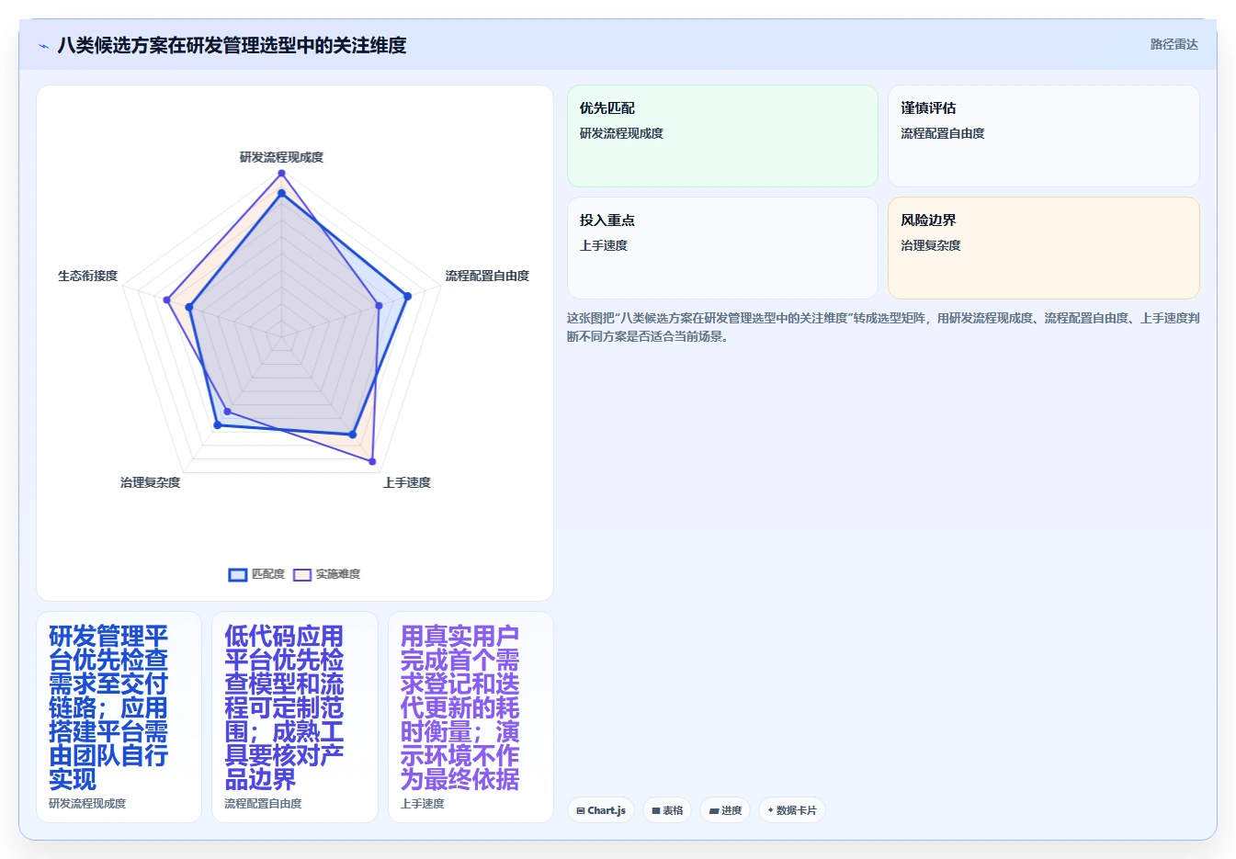
Task: Toggle the 实施难度 legend swatch
Action: (302, 574)
